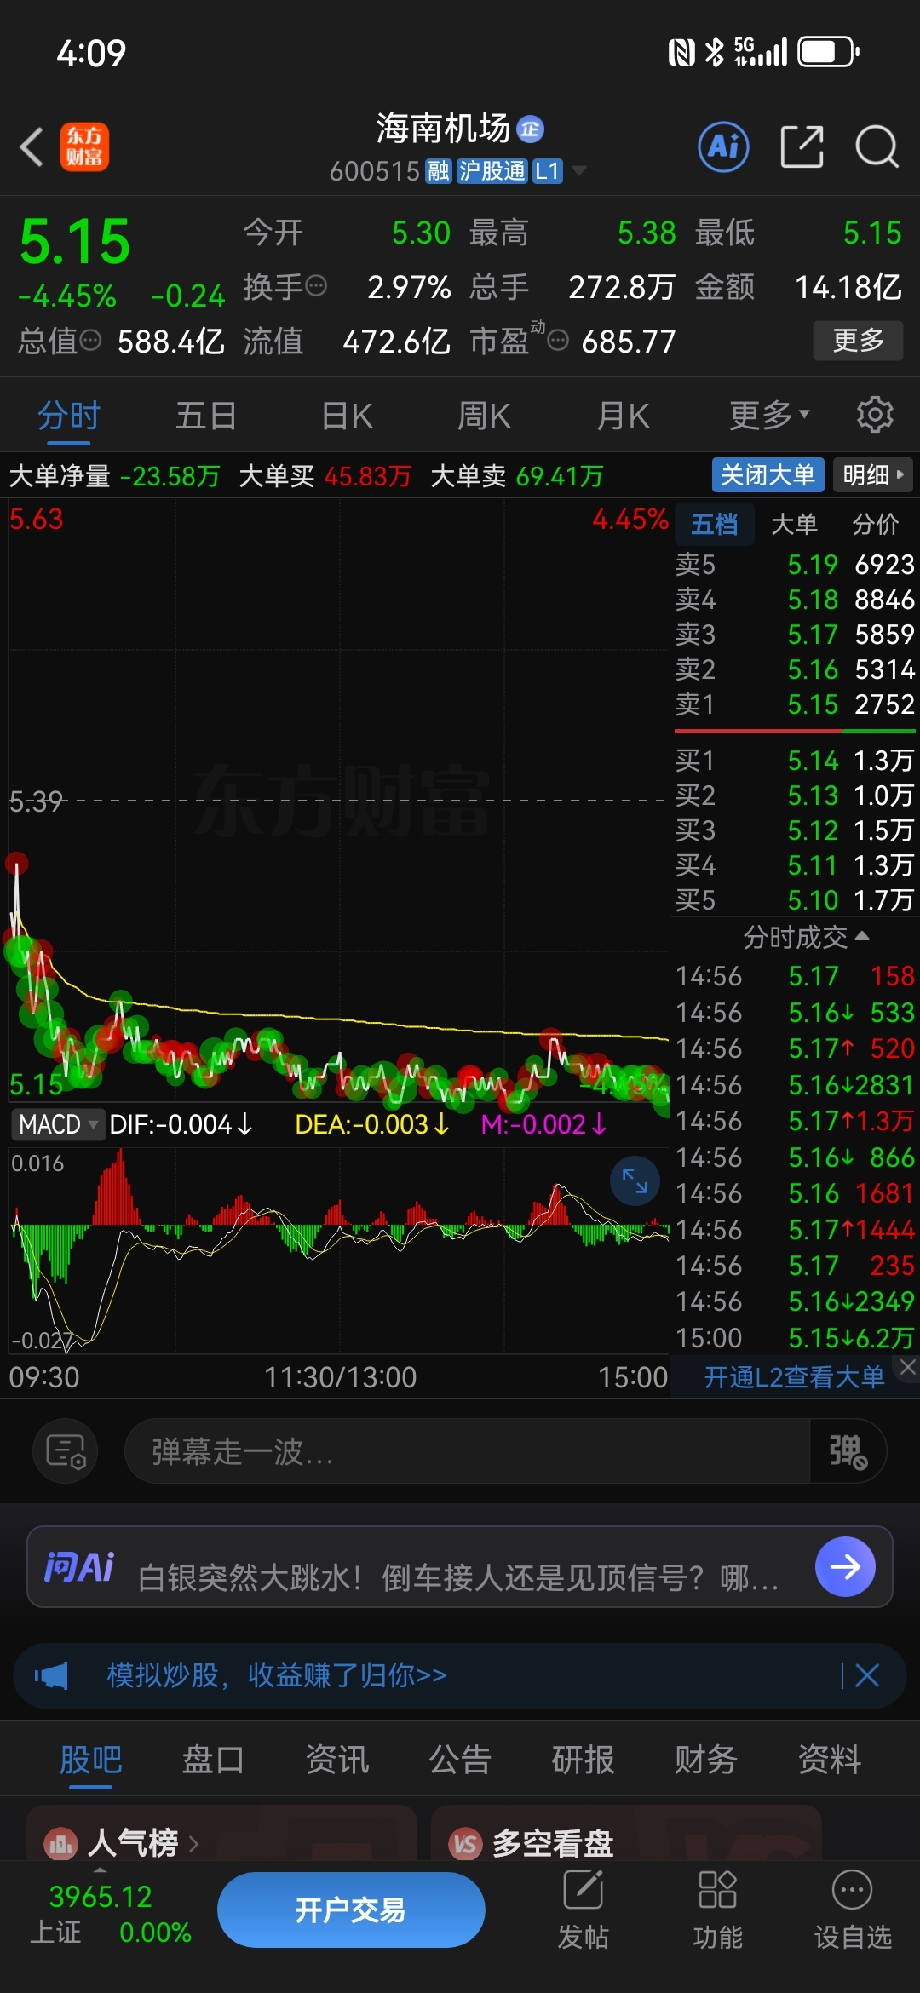Tap the 开户交易 button
The image size is (920, 1993).
(351, 1910)
